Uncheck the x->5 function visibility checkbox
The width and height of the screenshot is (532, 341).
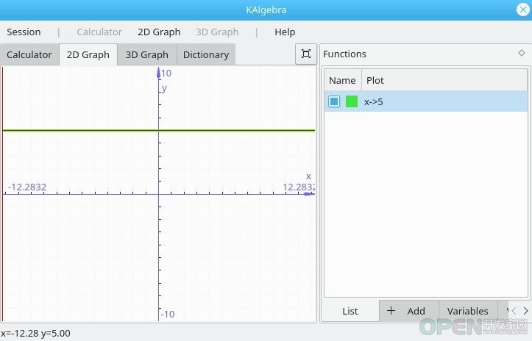pyautogui.click(x=334, y=101)
